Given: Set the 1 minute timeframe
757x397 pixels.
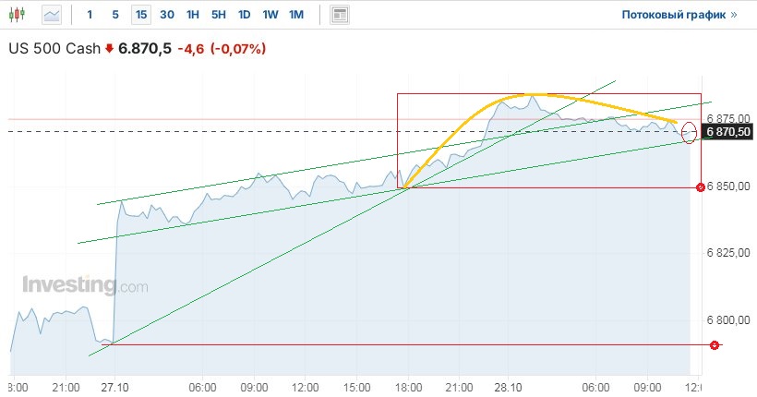Looking at the screenshot, I should tap(90, 15).
